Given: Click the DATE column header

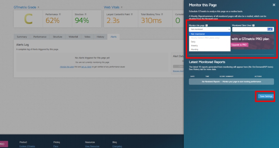Looking at the screenshot, I should click(x=192, y=76).
